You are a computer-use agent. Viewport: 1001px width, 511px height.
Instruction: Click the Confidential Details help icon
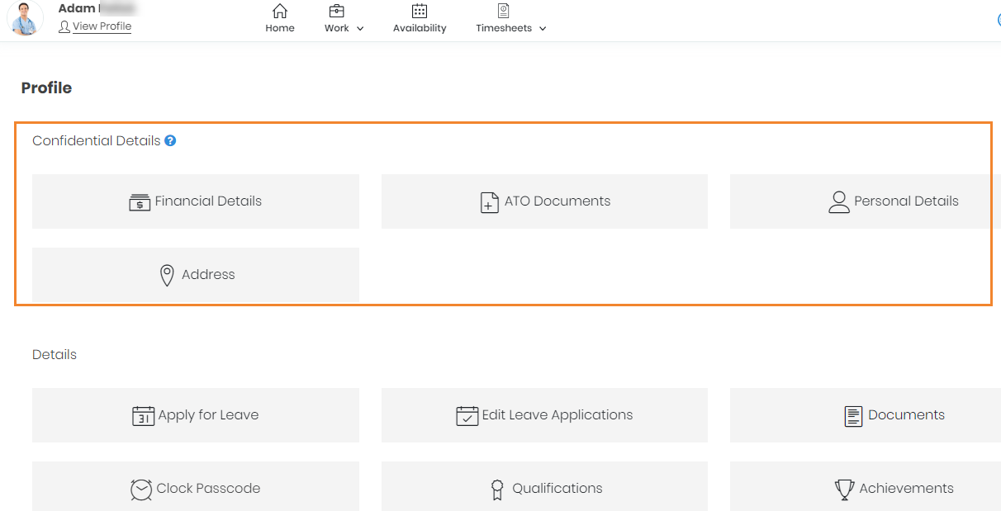(x=170, y=140)
